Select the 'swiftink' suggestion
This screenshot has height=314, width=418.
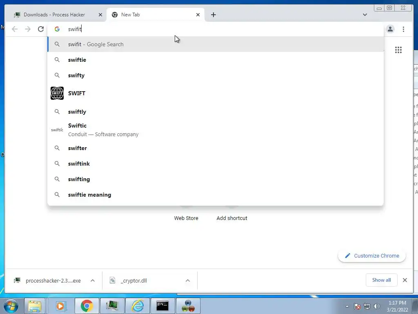216,164
